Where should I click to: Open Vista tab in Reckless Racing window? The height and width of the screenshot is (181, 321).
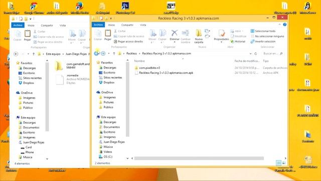click(x=143, y=25)
